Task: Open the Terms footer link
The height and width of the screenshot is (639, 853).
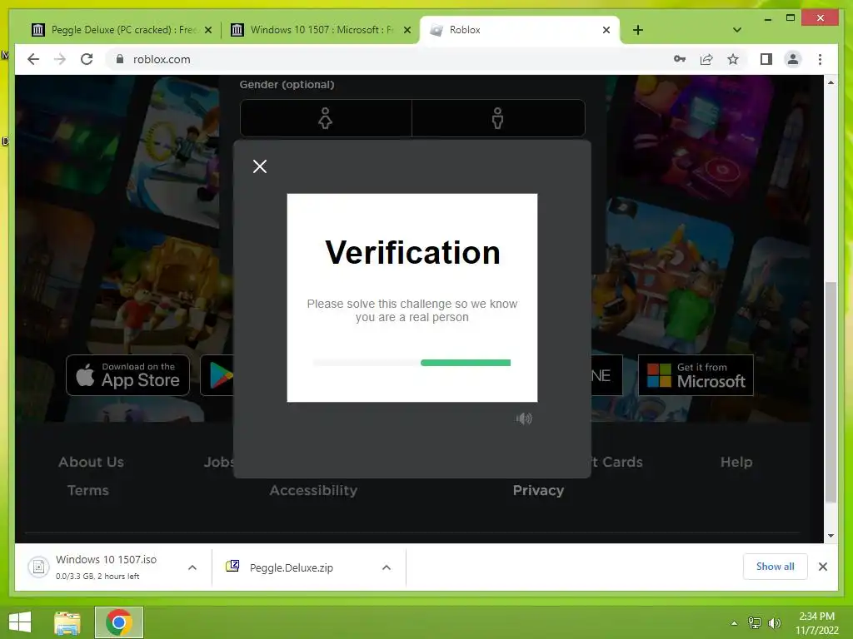Action: (x=88, y=490)
